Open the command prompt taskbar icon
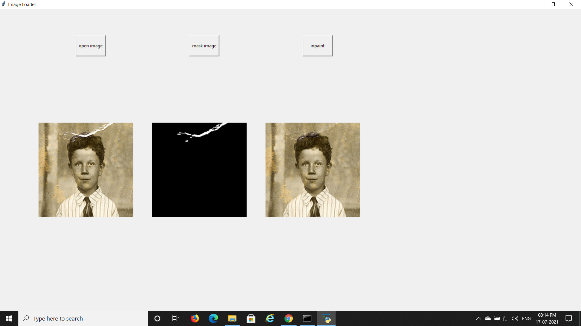581x326 pixels. click(307, 318)
